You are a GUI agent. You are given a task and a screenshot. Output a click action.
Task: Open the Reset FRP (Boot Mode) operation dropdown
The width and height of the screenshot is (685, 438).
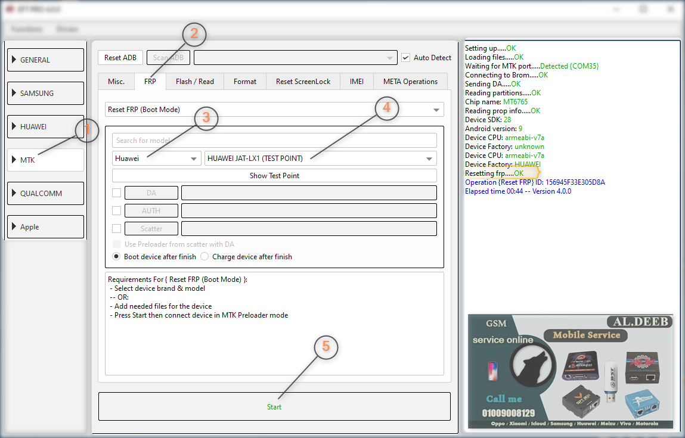click(x=274, y=110)
